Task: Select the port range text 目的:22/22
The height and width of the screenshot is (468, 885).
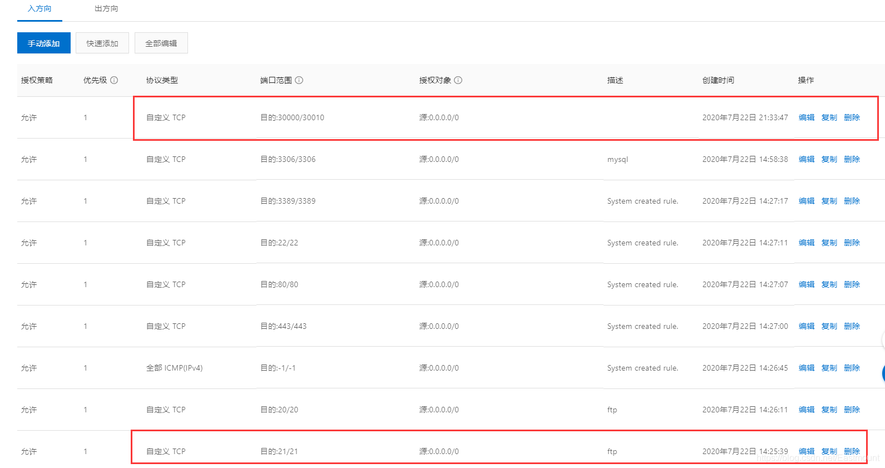Action: (x=279, y=243)
